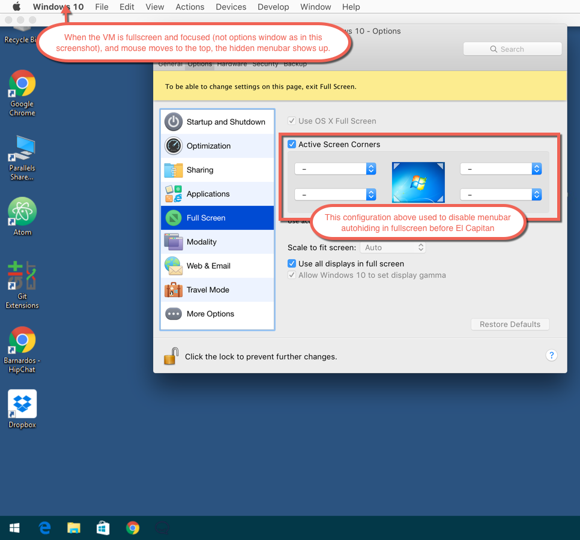Toggle Use OS X Full Screen checkbox

[x=292, y=121]
